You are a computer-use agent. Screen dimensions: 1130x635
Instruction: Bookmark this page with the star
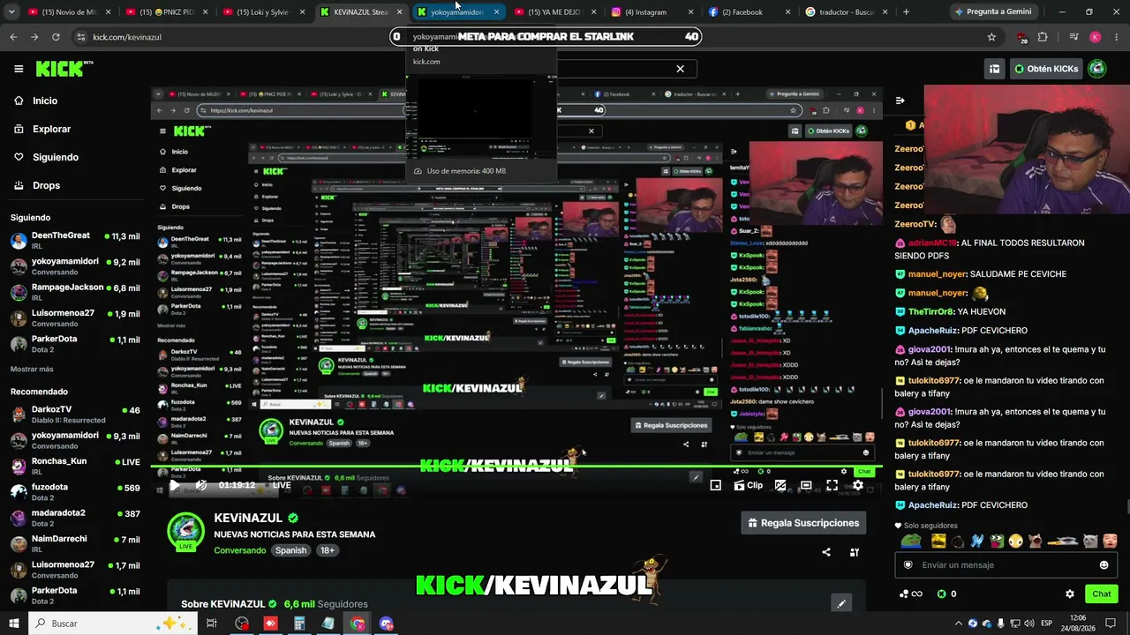pos(991,37)
